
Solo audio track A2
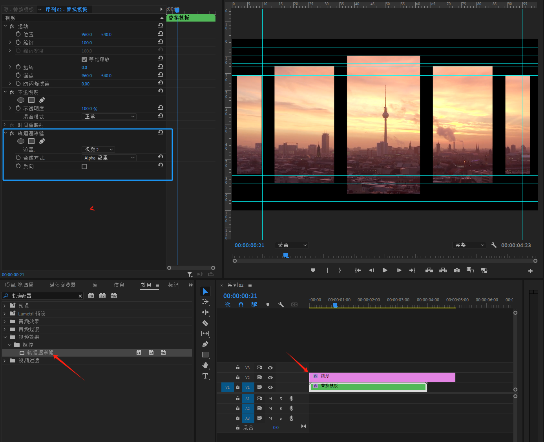click(x=281, y=408)
